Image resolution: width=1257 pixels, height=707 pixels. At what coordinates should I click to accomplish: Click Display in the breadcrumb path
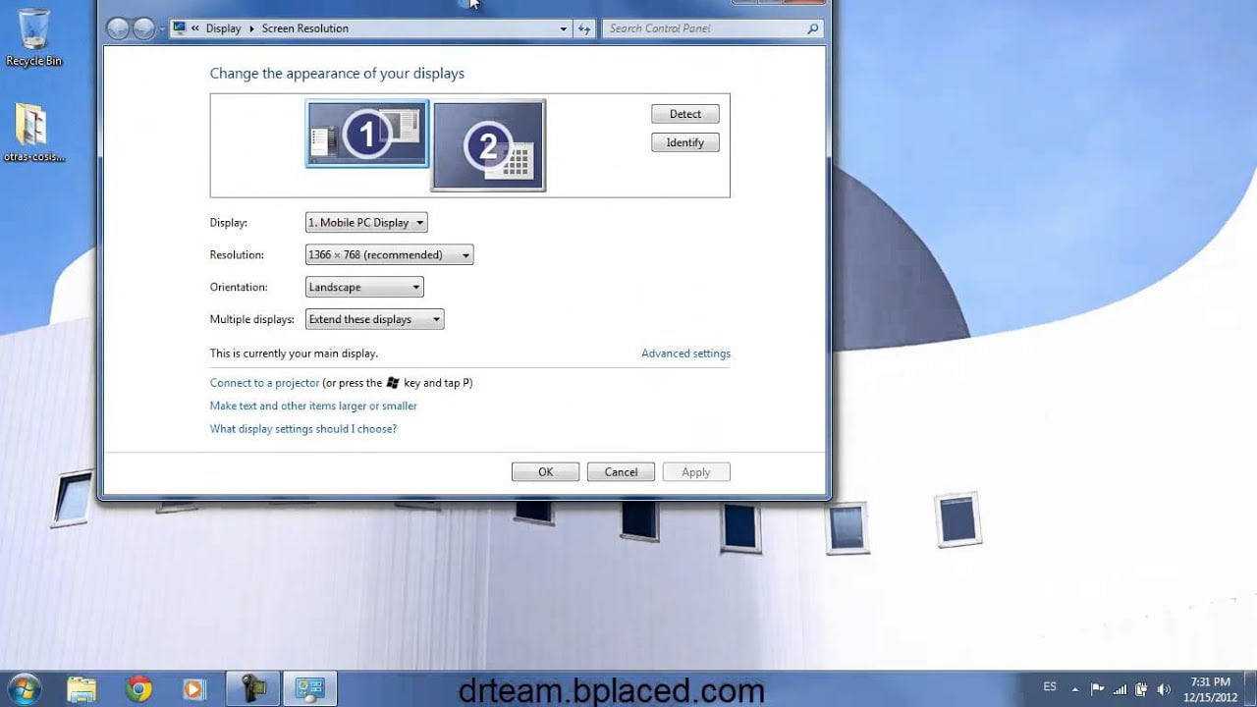[x=224, y=28]
